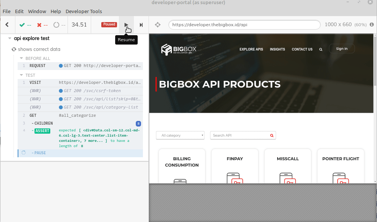The image size is (377, 222).
Task: Select the REQUEST GET 200 command row
Action: (80, 66)
